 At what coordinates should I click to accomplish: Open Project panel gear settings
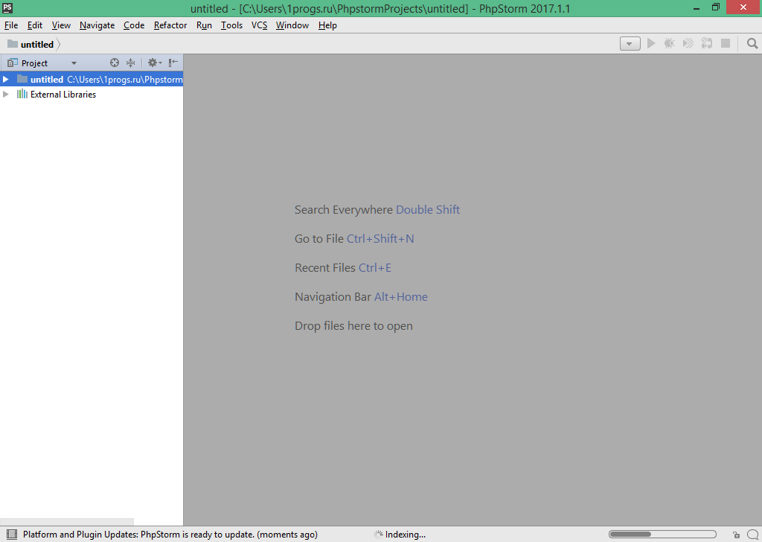pyautogui.click(x=155, y=63)
